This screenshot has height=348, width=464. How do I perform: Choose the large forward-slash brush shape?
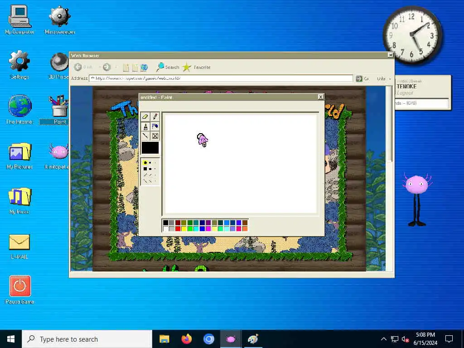coord(145,175)
